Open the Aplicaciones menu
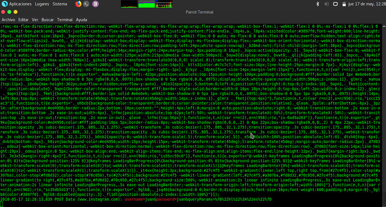Image resolution: width=386 pixels, height=207 pixels. (20, 4)
